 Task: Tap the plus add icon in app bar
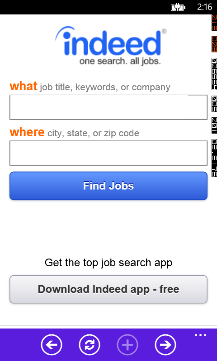coord(127,345)
